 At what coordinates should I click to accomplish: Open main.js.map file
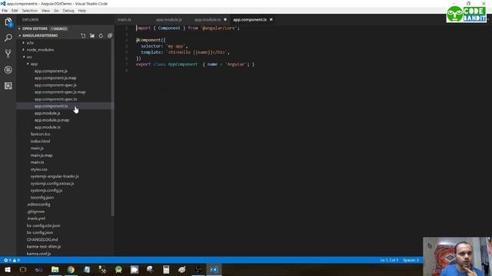[x=42, y=155]
